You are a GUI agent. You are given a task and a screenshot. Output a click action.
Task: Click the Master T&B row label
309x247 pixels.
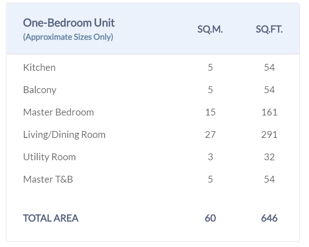[48, 179]
